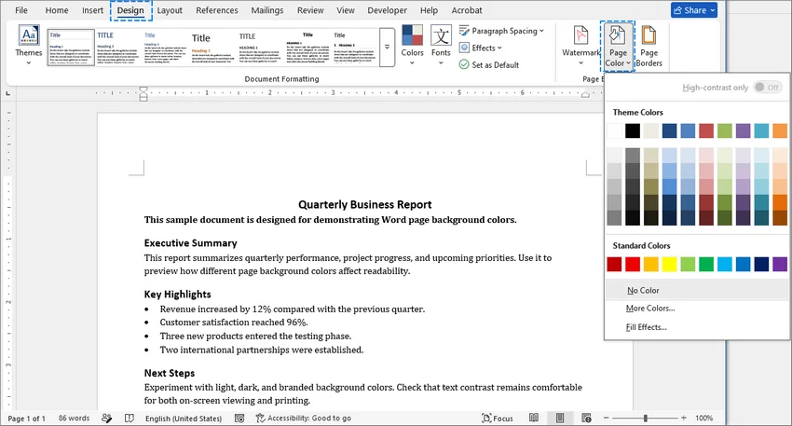Adjust the zoom slider handle
Screen dimensions: 792x426
645,419
